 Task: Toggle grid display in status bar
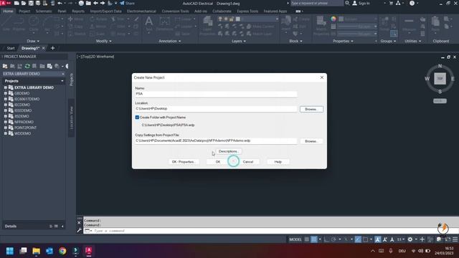point(306,239)
